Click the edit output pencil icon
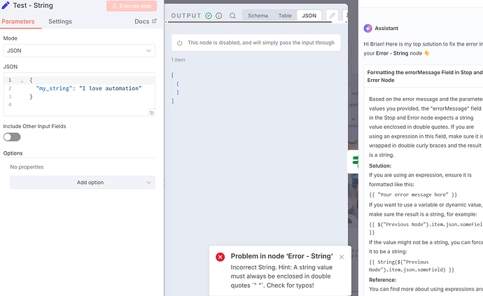Image resolution: width=483 pixels, height=296 pixels. [x=332, y=15]
